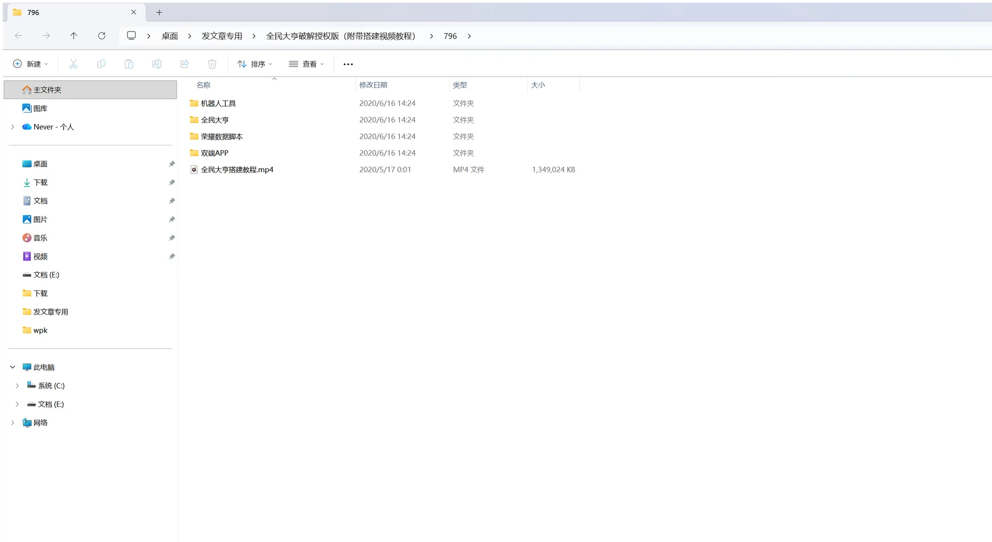Screen dimensions: 992x542
Task: Sort by the 类型 column header
Action: [460, 85]
